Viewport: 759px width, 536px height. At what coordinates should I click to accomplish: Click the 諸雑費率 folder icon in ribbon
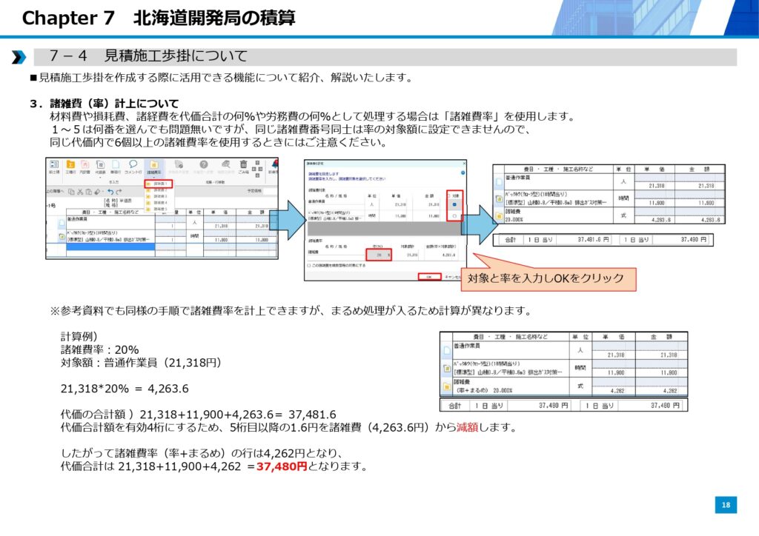click(x=153, y=166)
